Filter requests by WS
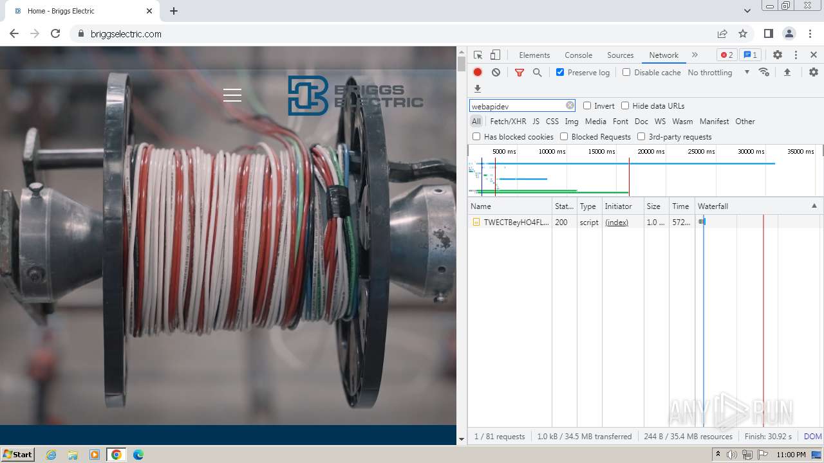 tap(660, 121)
